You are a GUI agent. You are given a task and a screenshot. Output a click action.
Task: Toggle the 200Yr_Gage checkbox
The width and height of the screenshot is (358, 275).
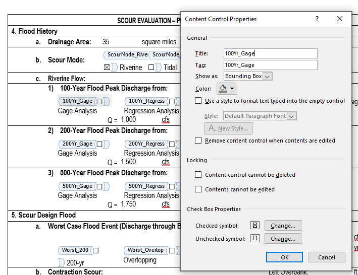point(99,144)
